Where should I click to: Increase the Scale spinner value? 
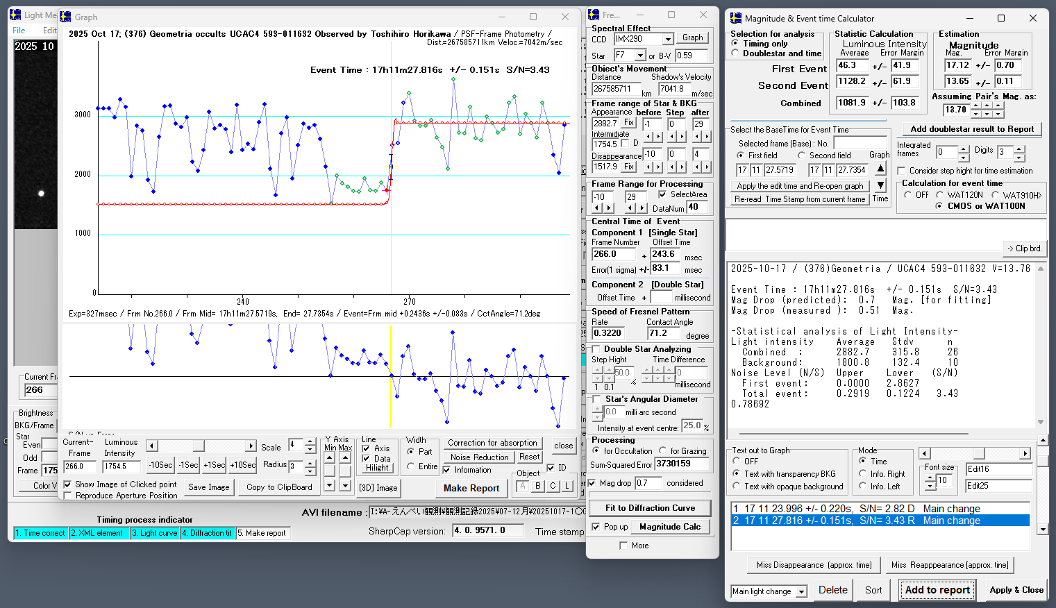point(310,441)
